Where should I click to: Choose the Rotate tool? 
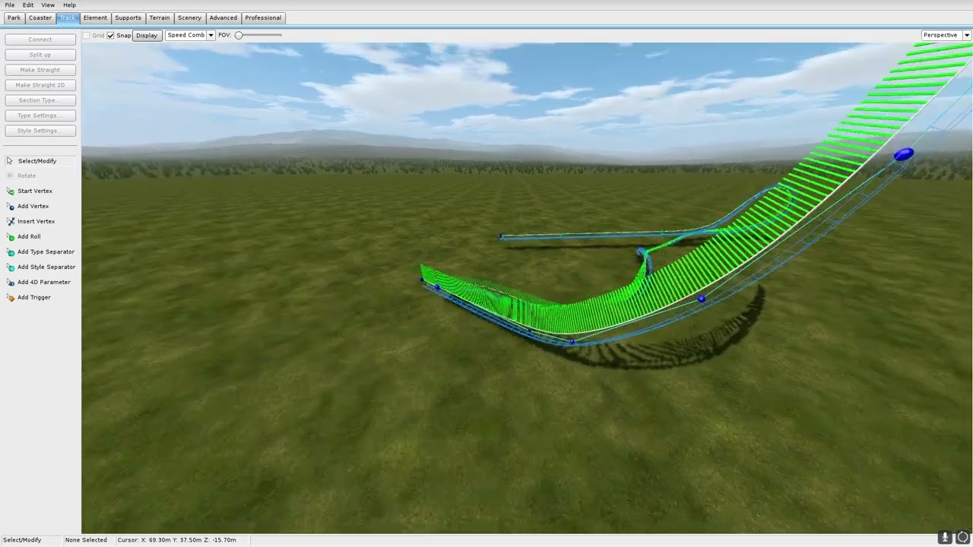click(x=27, y=175)
